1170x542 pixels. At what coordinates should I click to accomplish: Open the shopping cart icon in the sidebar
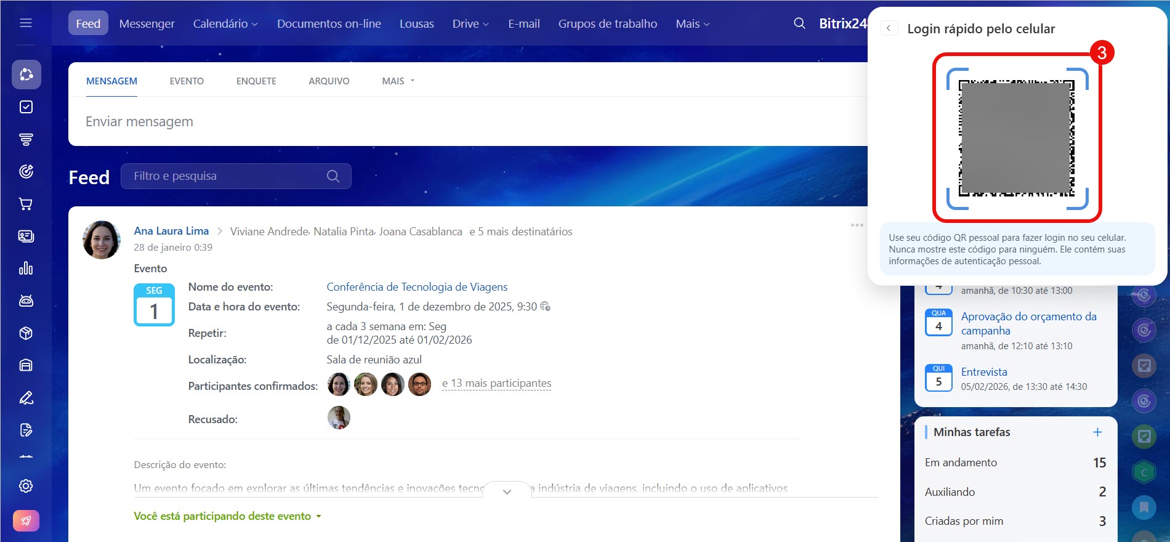point(26,204)
